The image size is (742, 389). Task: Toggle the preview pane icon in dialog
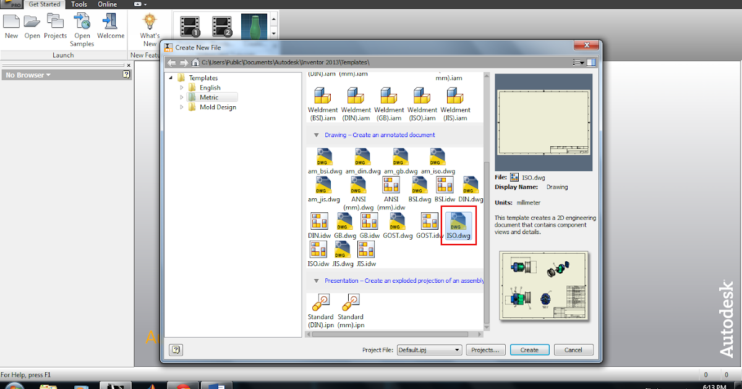(x=591, y=62)
